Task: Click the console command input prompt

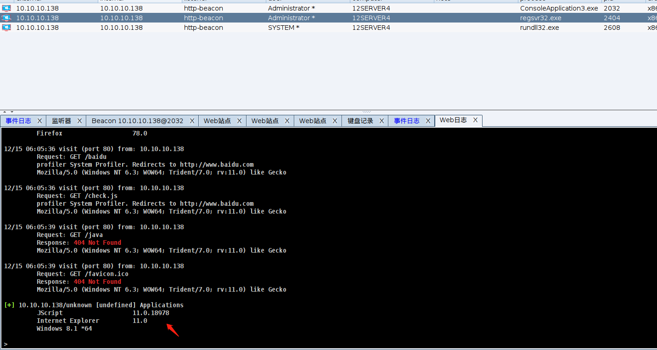Action: (328, 344)
